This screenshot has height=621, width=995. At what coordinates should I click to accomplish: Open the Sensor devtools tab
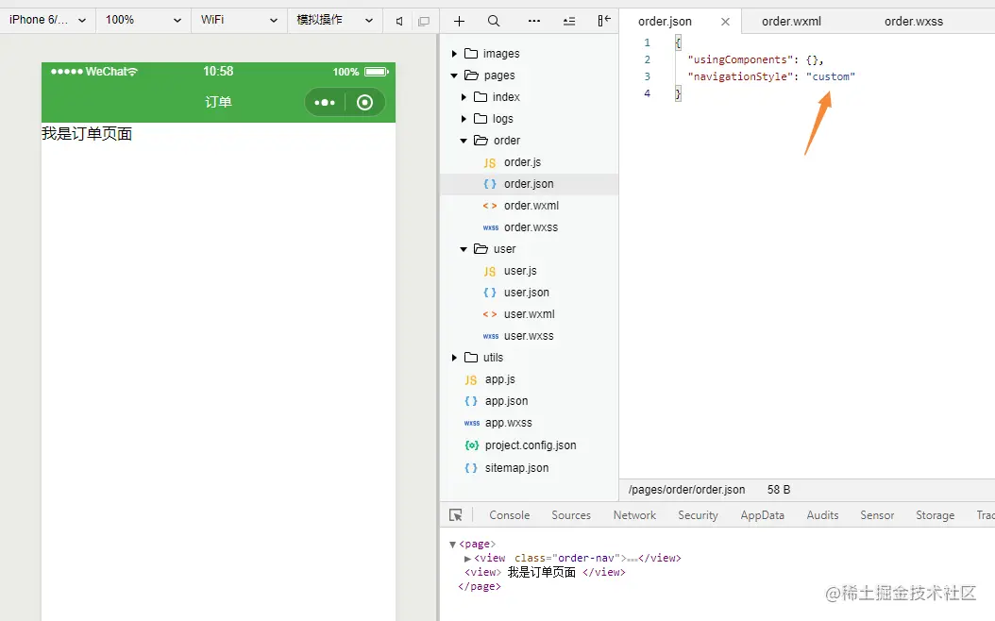click(x=877, y=515)
